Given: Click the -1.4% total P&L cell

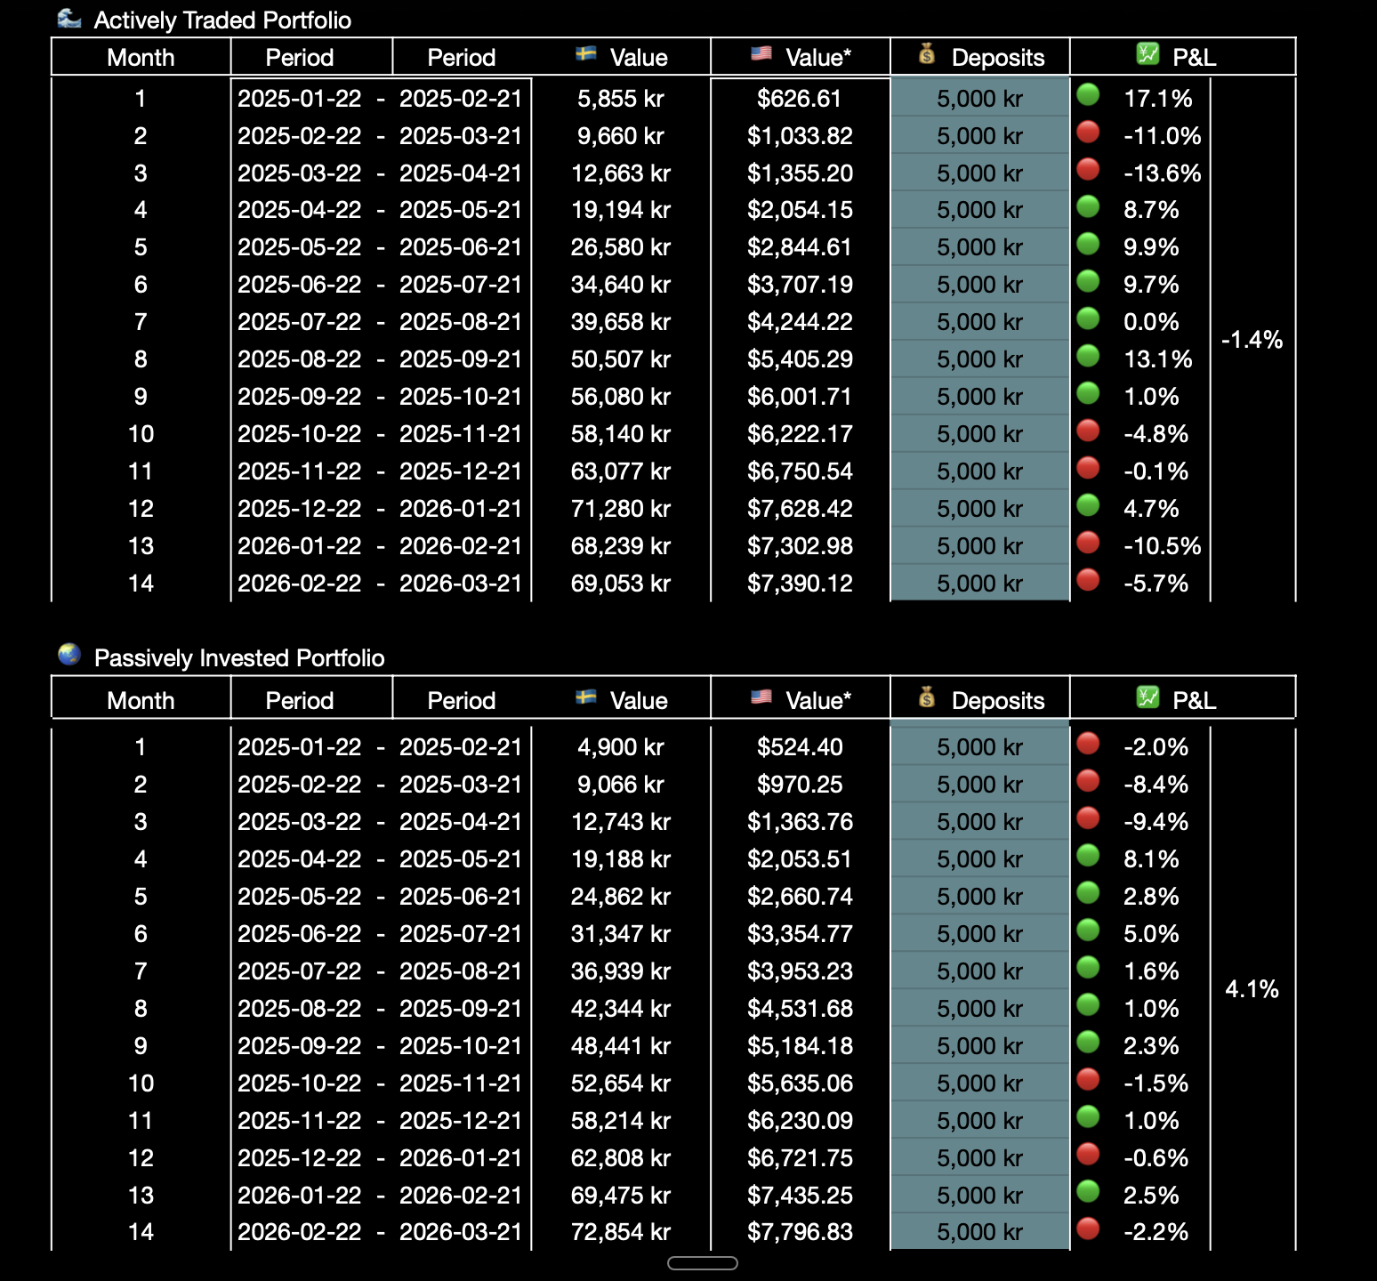Looking at the screenshot, I should click(x=1252, y=340).
